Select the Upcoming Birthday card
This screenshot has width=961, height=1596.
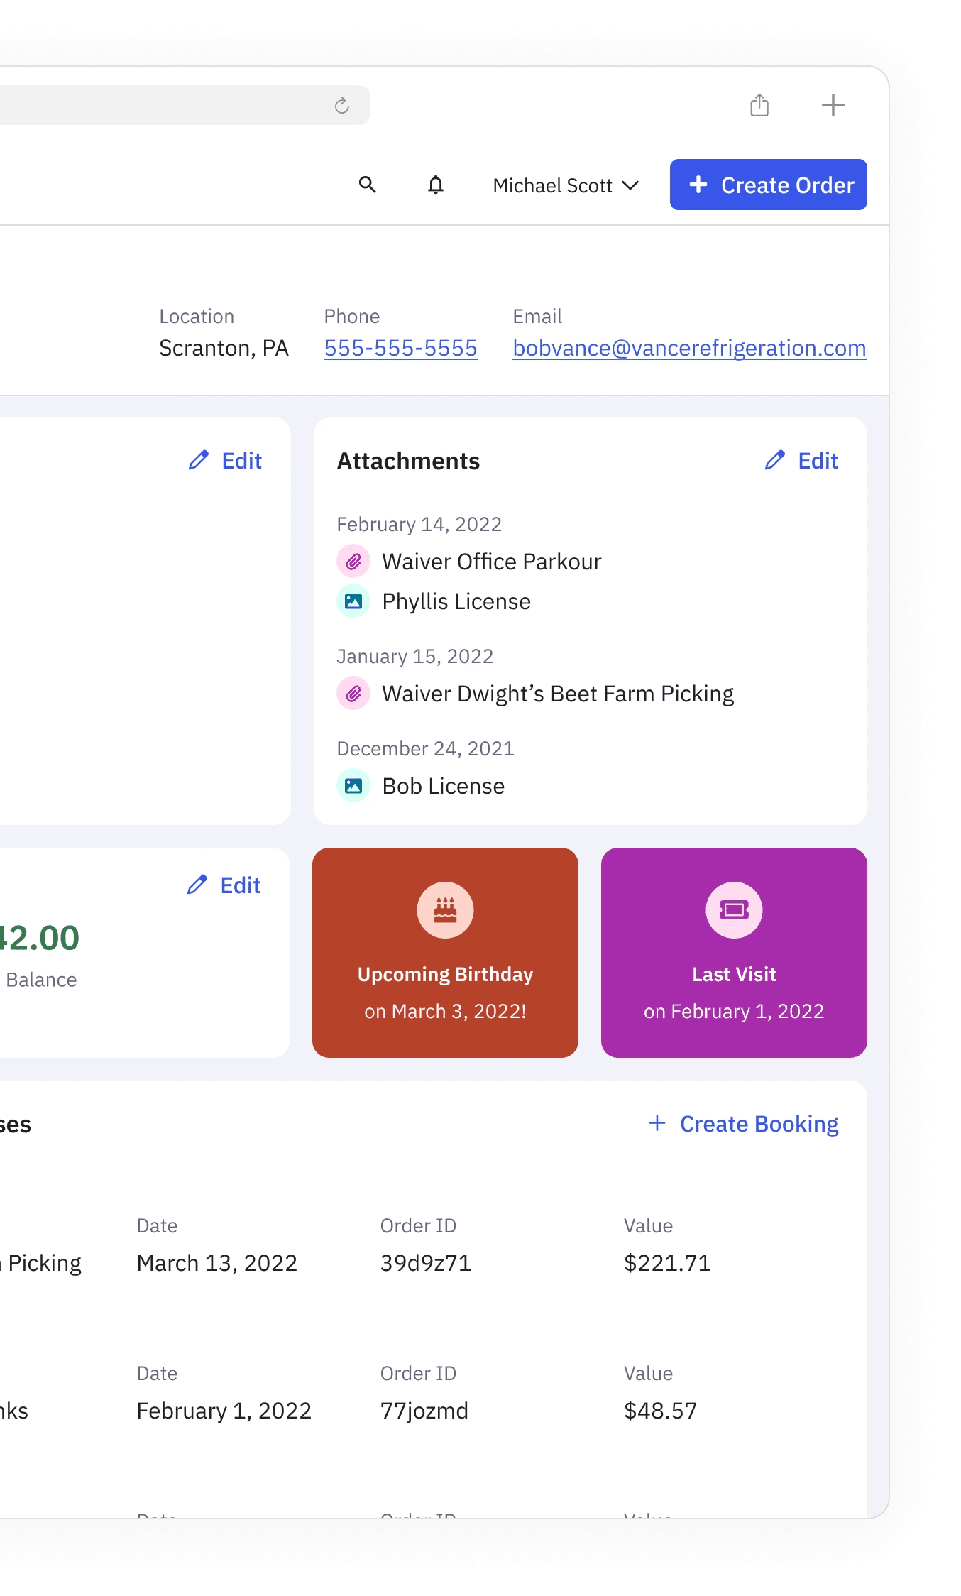click(x=445, y=953)
